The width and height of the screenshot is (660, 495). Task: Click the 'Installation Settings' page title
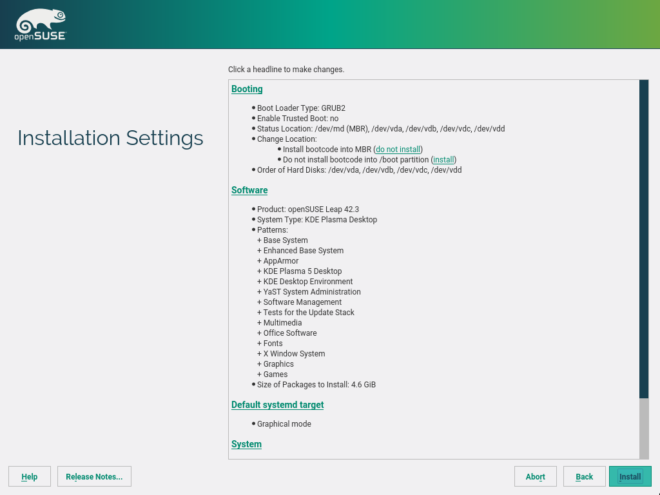(x=110, y=138)
